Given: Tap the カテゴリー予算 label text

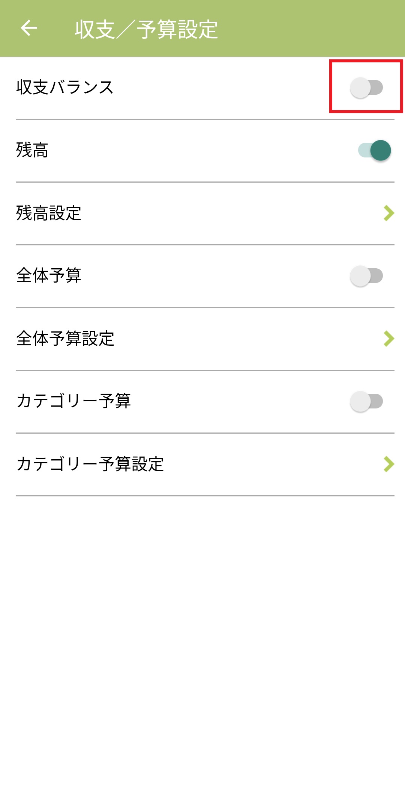Looking at the screenshot, I should click(73, 401).
